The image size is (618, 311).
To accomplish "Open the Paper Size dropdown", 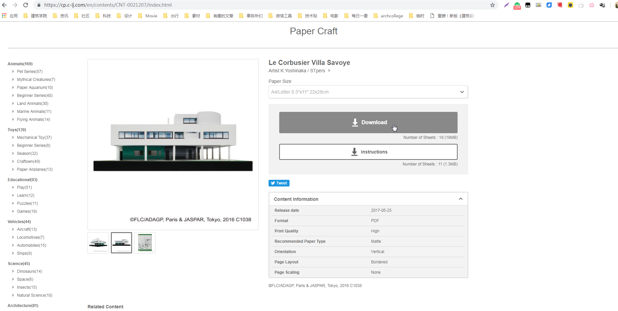I will pyautogui.click(x=368, y=92).
